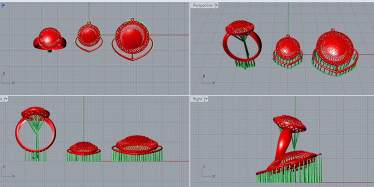Screen dimensions: 374x187
Task: Select green support pillars in Right viewport
Action: pos(289,175)
